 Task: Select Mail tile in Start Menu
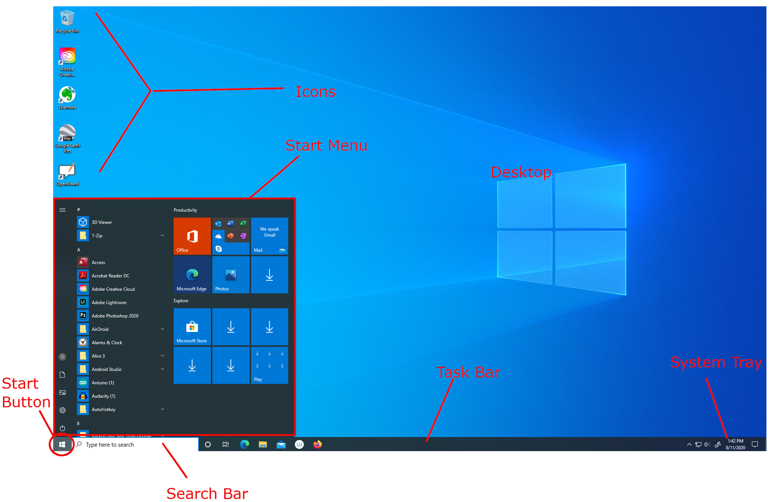(270, 236)
